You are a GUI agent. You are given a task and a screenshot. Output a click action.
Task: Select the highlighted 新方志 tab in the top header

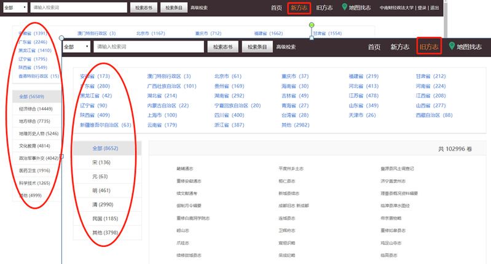click(x=300, y=8)
